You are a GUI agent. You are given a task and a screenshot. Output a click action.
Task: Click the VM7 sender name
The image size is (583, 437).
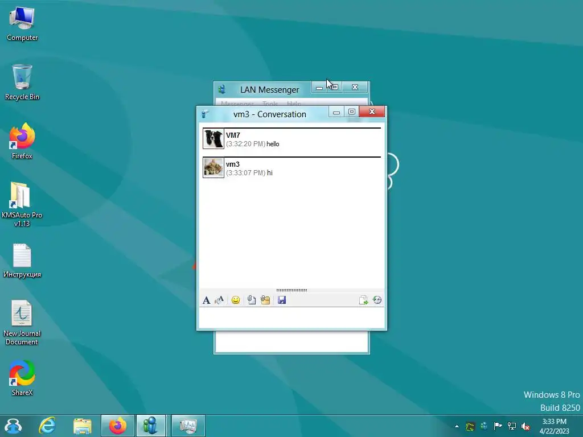pyautogui.click(x=233, y=135)
